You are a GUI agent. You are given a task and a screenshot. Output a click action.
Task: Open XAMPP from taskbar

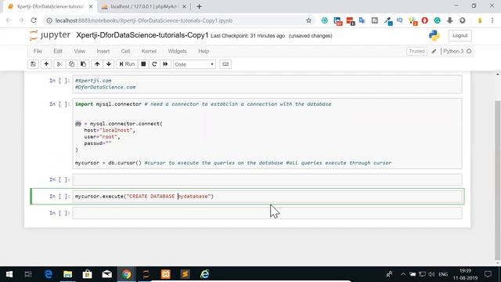pyautogui.click(x=165, y=274)
